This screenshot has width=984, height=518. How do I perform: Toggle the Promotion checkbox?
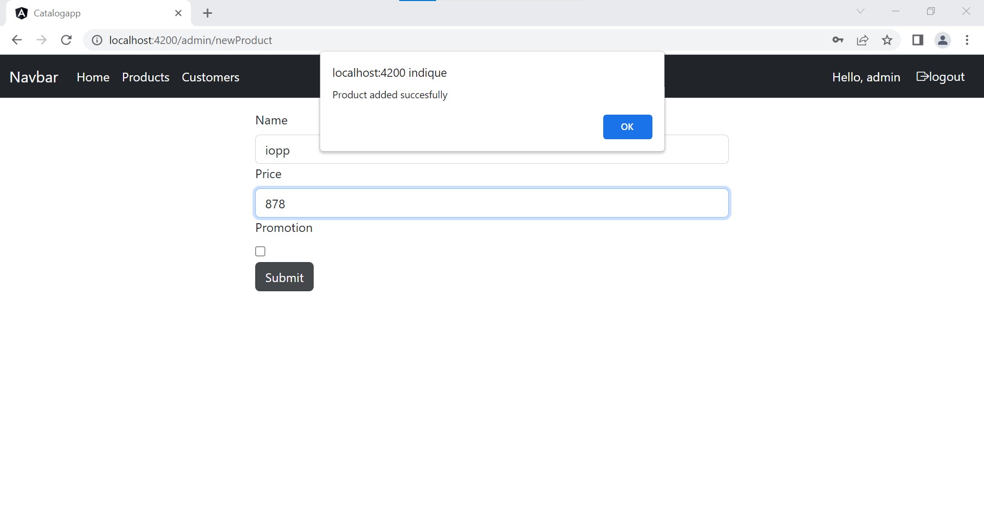pos(260,251)
